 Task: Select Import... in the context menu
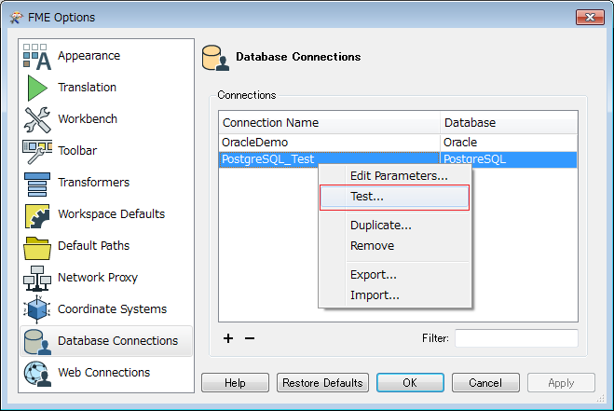click(395, 295)
